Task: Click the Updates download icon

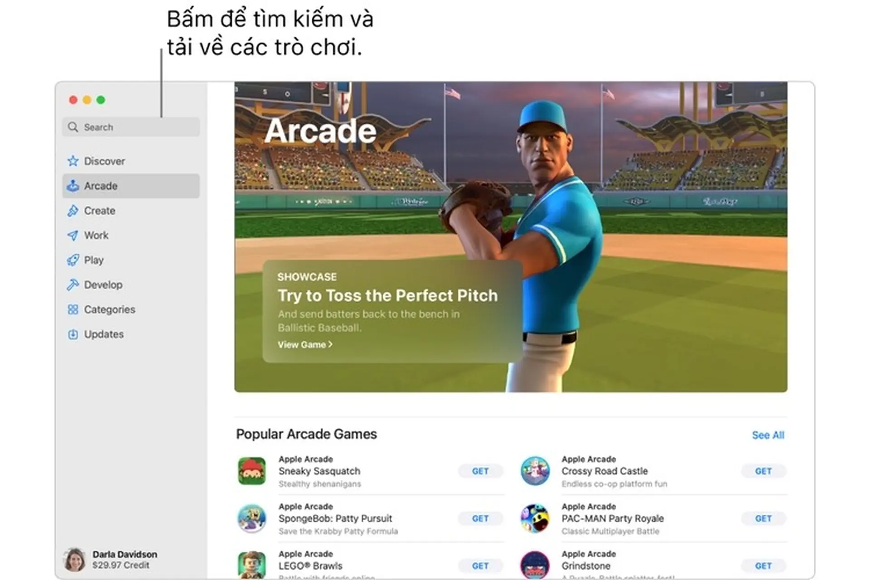Action: point(72,334)
